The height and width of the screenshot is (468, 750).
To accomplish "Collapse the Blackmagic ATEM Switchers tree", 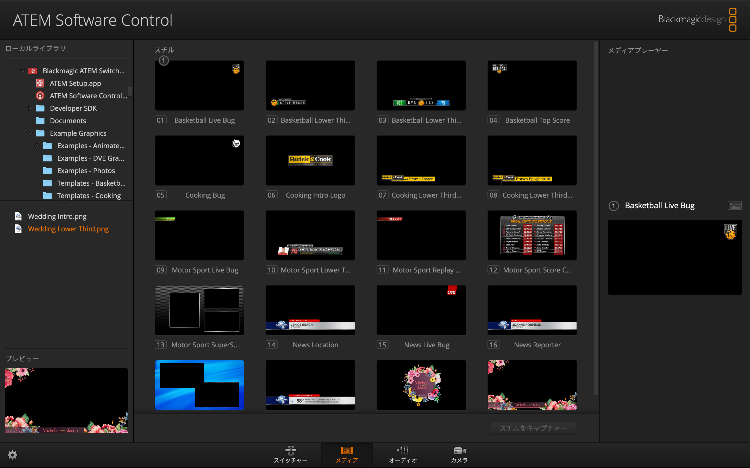I will click(x=22, y=70).
